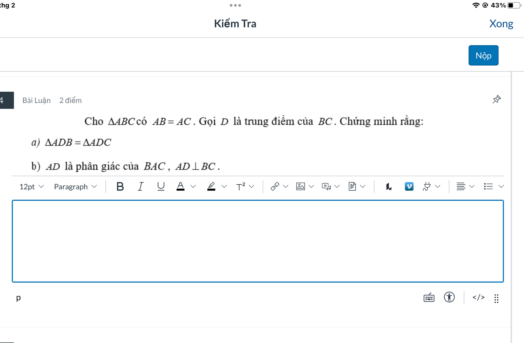View keyboard shortcuts icon below editor
The image size is (524, 343).
point(429,297)
